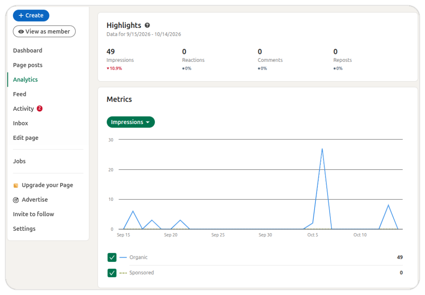Open the Impressions metric dropdown
This screenshot has width=425, height=295.
point(131,122)
